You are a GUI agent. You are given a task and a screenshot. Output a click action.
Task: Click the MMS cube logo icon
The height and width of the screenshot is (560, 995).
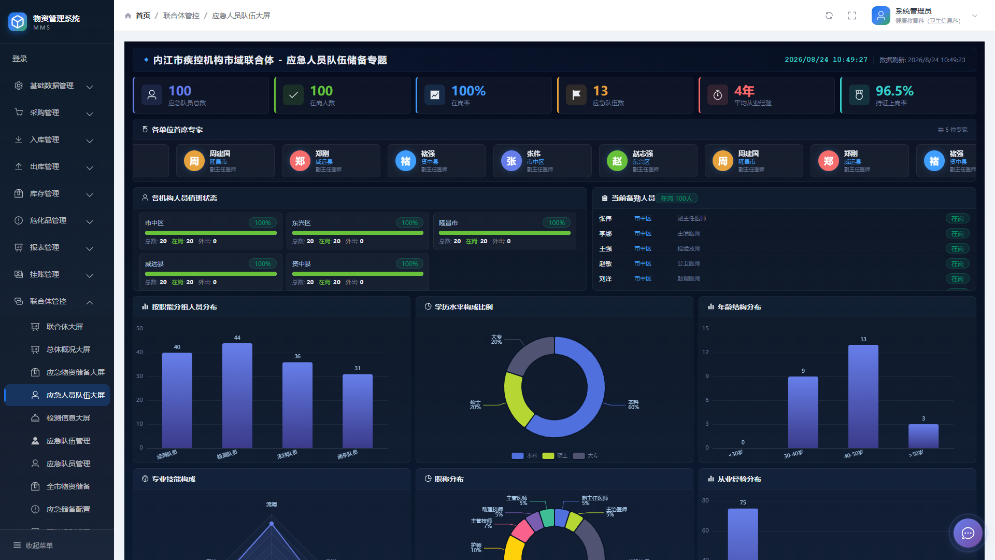coord(18,22)
